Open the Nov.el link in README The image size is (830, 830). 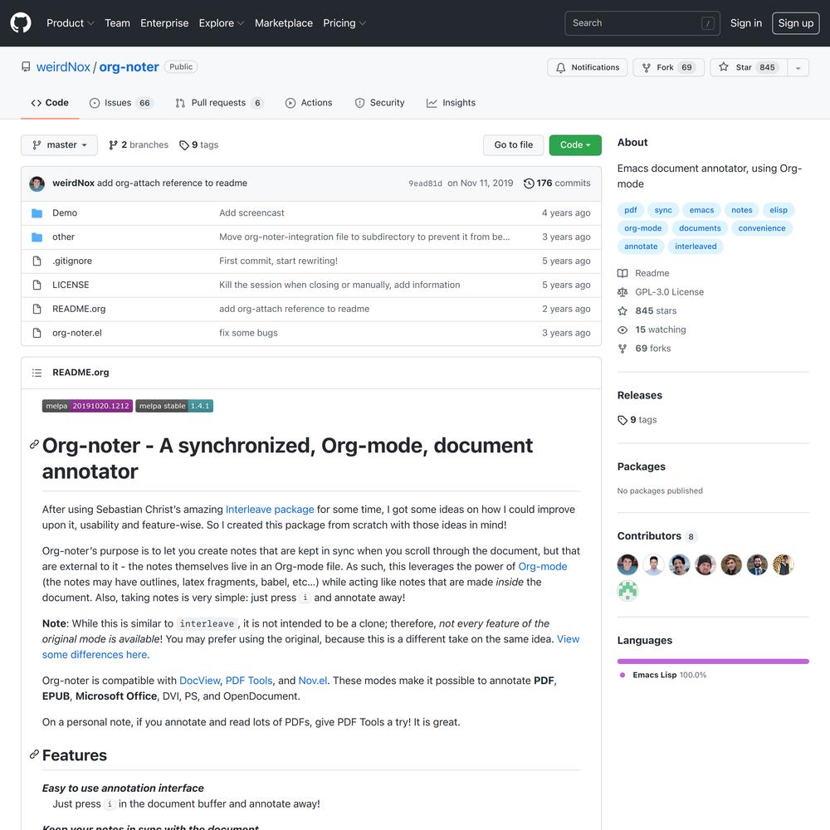click(313, 681)
